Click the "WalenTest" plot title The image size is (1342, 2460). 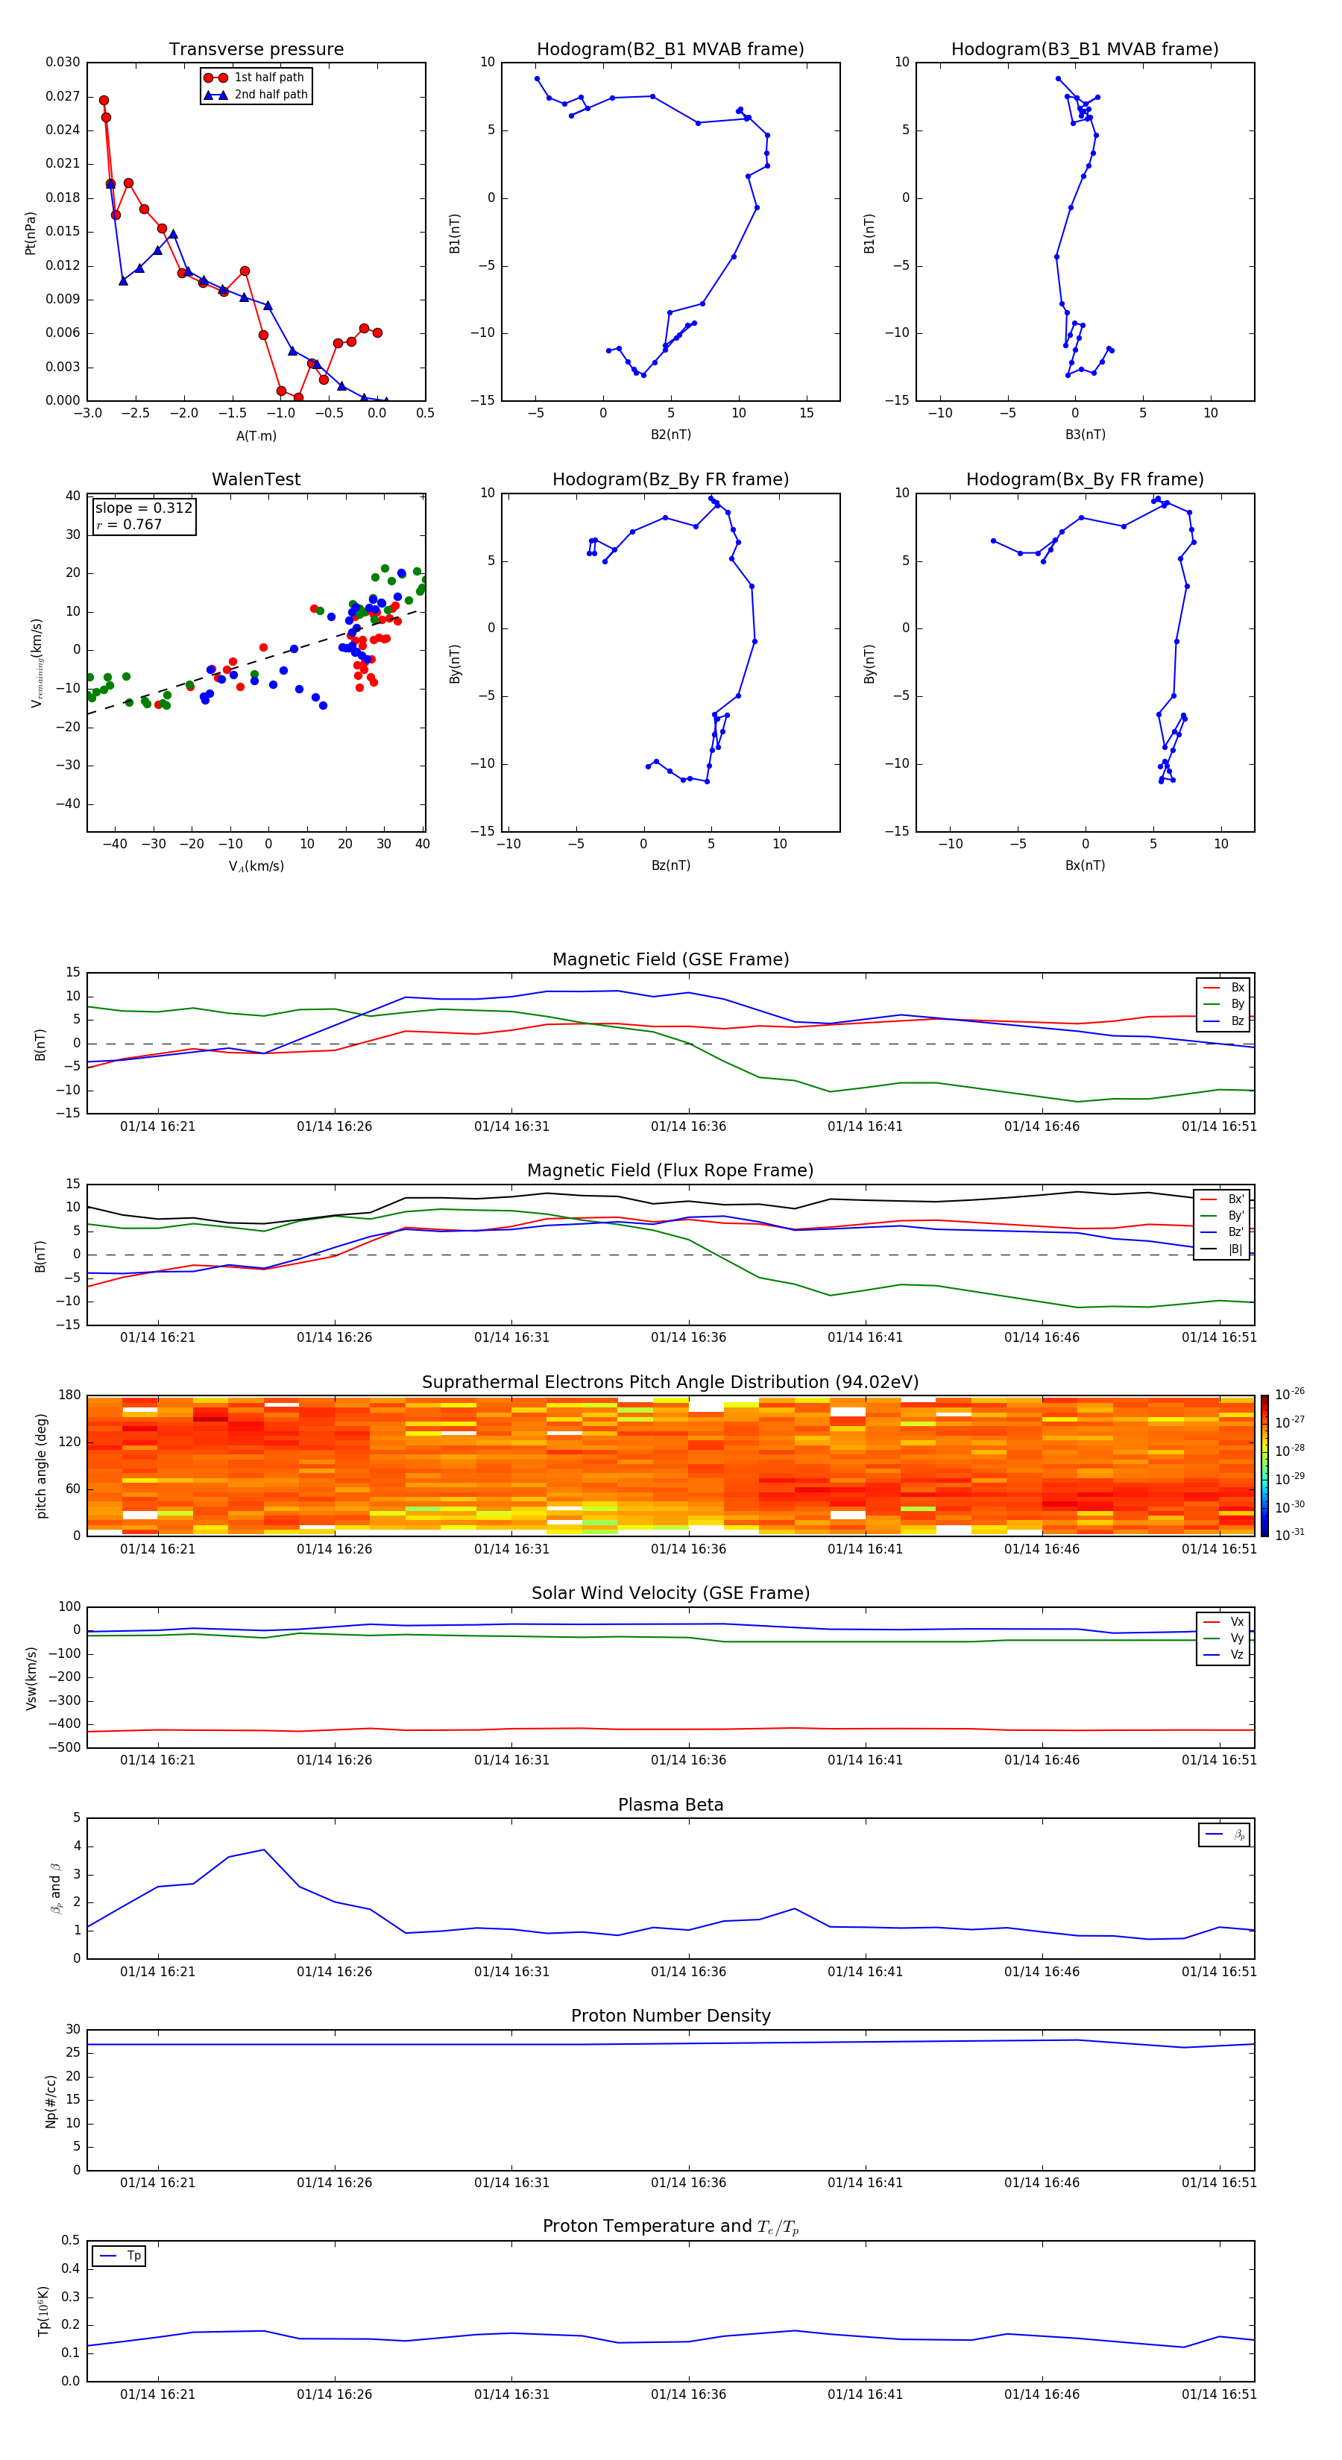coord(256,479)
